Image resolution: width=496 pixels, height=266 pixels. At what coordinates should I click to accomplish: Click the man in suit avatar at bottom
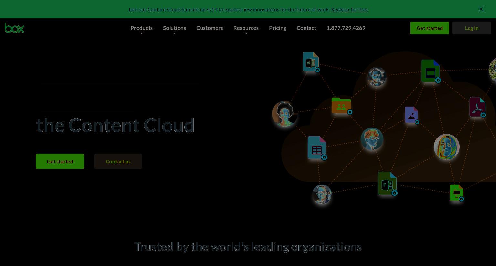point(322,194)
